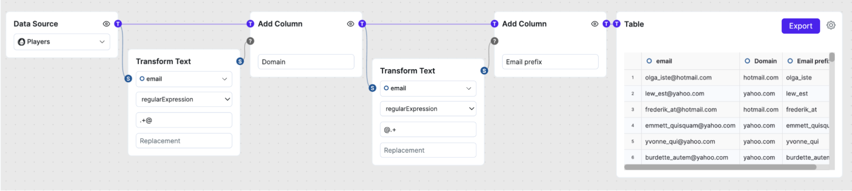Screen dimensions: 852x191
Task: Click the Replacement field under '.+@' pattern
Action: click(184, 141)
